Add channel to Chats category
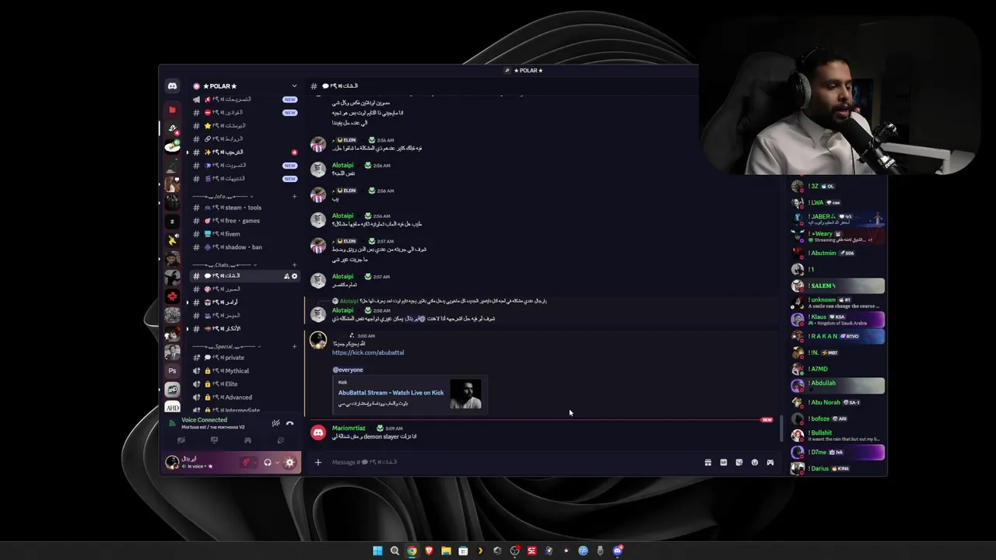This screenshot has height=560, width=996. click(294, 264)
